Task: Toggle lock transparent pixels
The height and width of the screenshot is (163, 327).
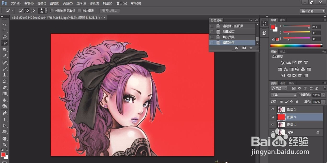Action: [x=281, y=102]
